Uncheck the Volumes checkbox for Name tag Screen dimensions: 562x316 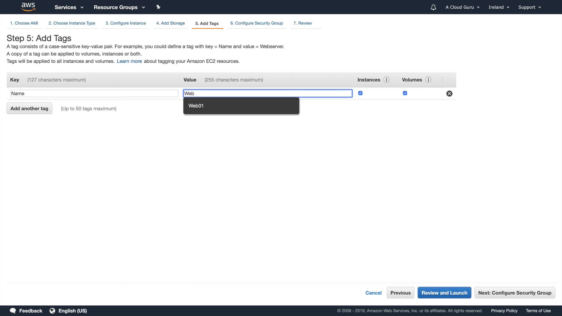(x=405, y=93)
